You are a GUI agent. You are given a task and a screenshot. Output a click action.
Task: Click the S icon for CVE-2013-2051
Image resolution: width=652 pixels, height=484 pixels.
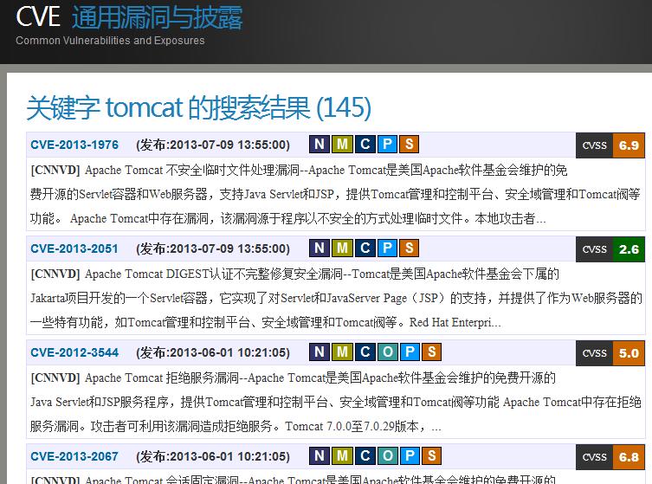410,248
